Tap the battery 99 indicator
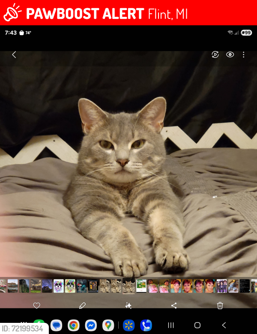Viewport: 257px width, 334px height. click(246, 33)
